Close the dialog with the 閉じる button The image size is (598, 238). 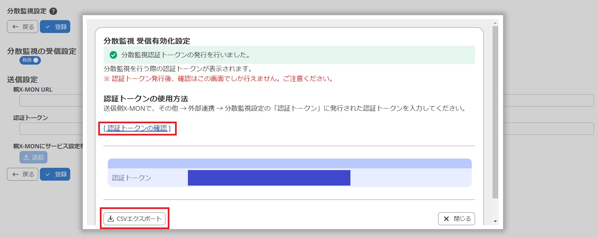pyautogui.click(x=456, y=219)
